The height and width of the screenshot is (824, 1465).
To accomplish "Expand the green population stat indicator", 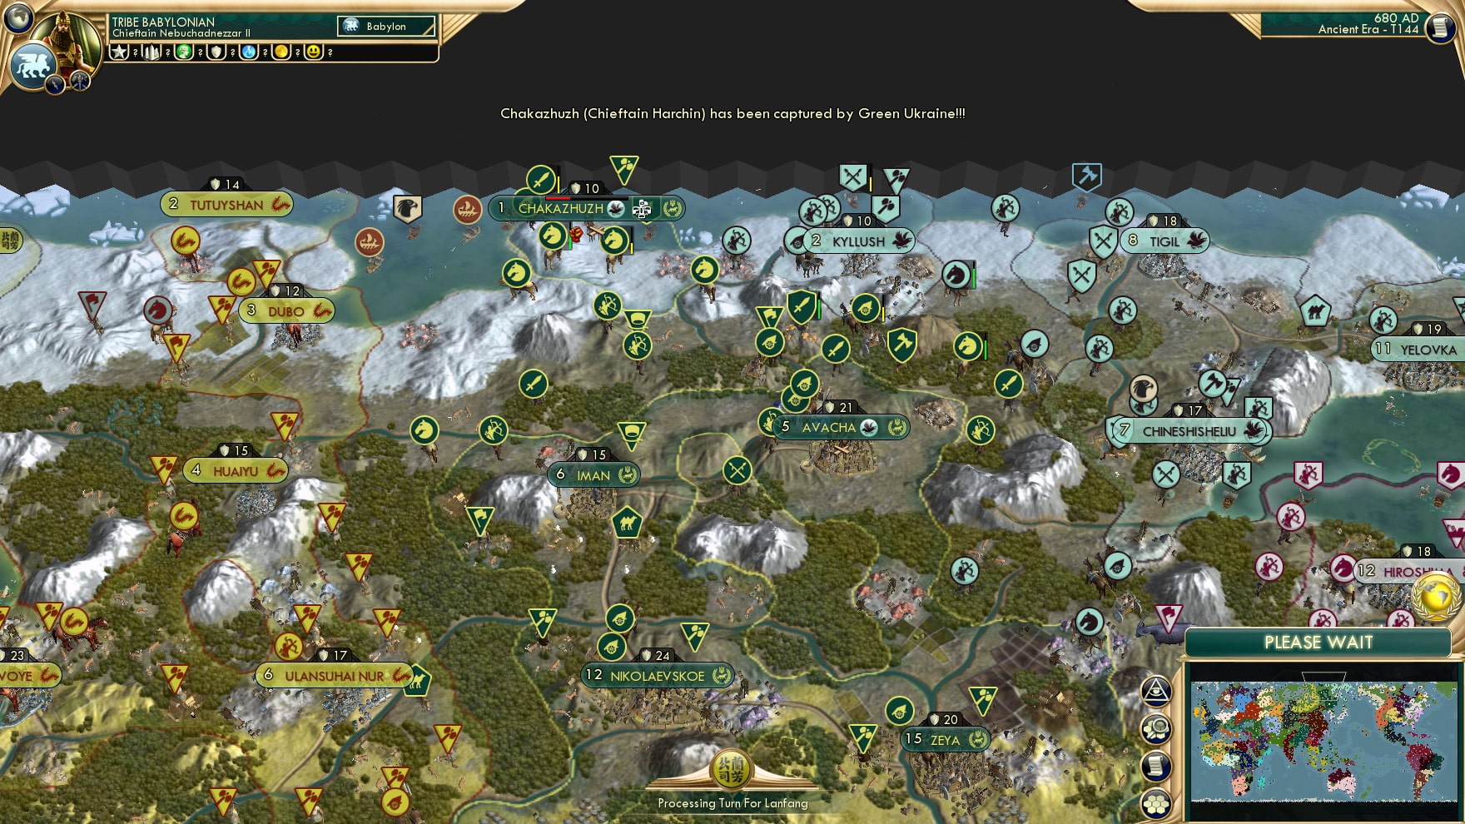I will pyautogui.click(x=184, y=52).
